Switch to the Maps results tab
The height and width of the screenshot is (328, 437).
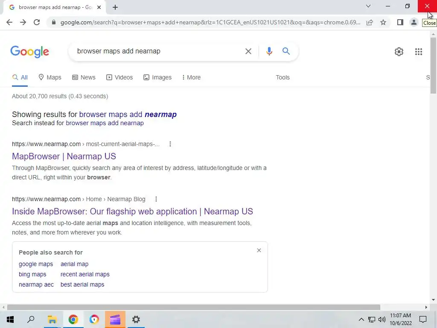click(50, 77)
